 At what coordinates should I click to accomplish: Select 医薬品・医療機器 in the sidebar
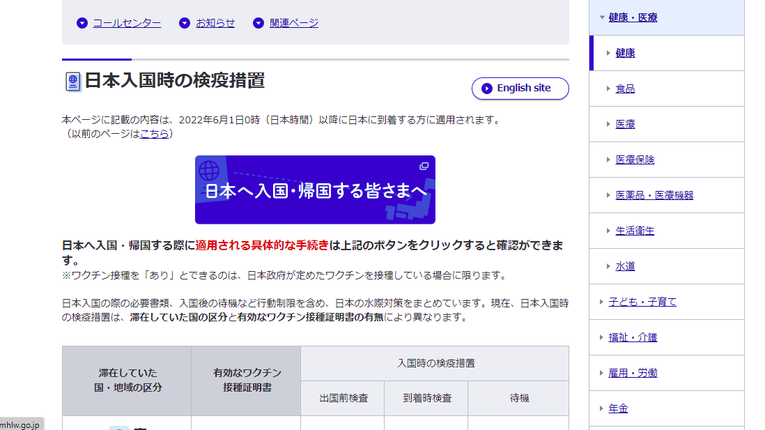click(x=654, y=195)
